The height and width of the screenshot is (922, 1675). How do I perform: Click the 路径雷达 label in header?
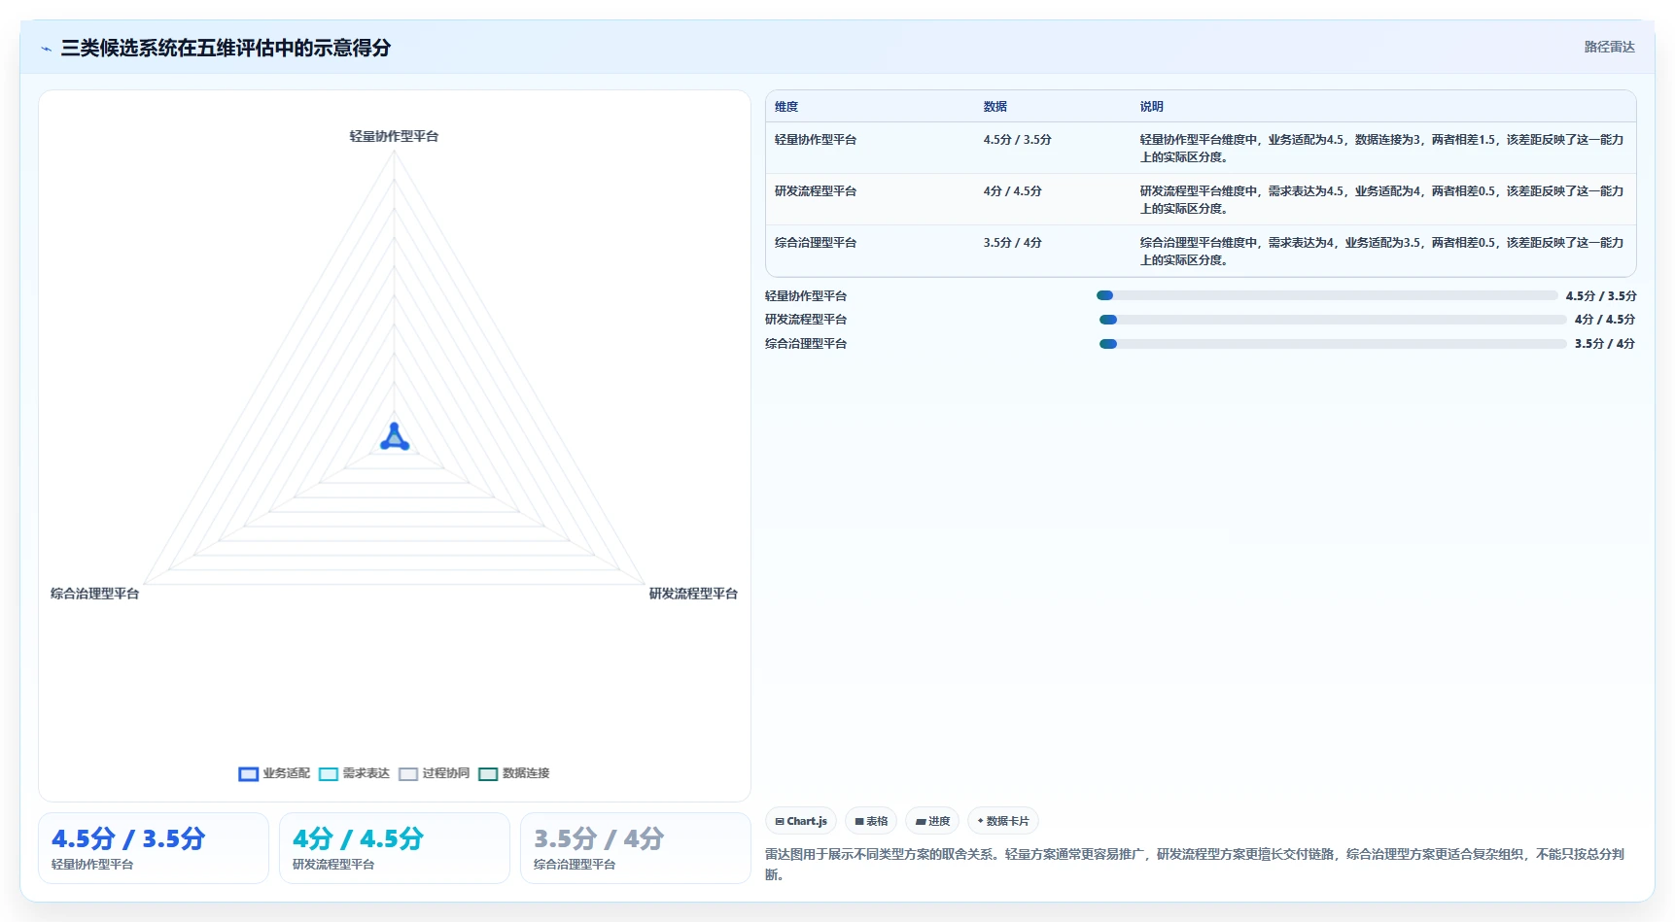tap(1609, 47)
